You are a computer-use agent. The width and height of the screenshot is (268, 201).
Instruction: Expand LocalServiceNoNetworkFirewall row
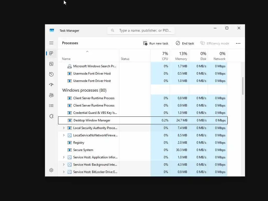tap(64, 135)
